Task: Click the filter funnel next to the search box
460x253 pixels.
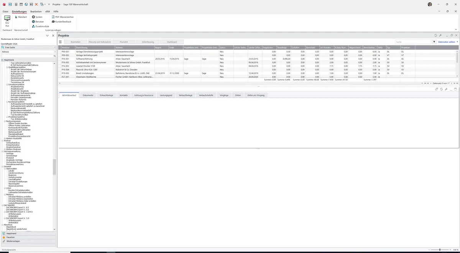Action: (x=434, y=42)
